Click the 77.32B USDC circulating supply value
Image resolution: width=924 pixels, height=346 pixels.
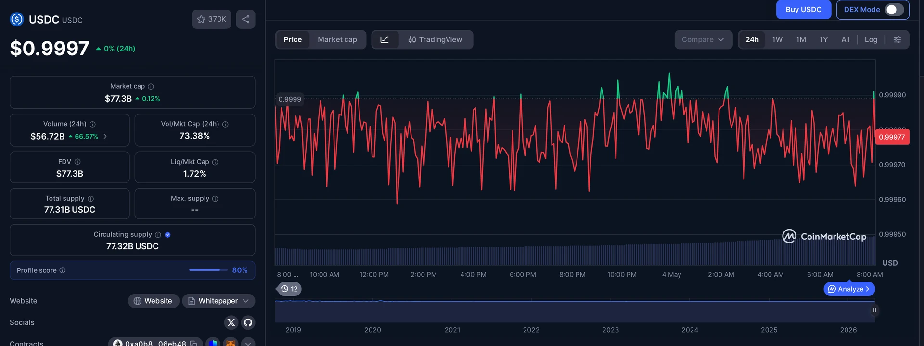[132, 246]
